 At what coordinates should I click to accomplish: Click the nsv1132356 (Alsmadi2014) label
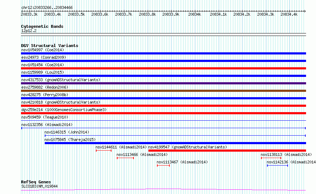(x=47, y=125)
